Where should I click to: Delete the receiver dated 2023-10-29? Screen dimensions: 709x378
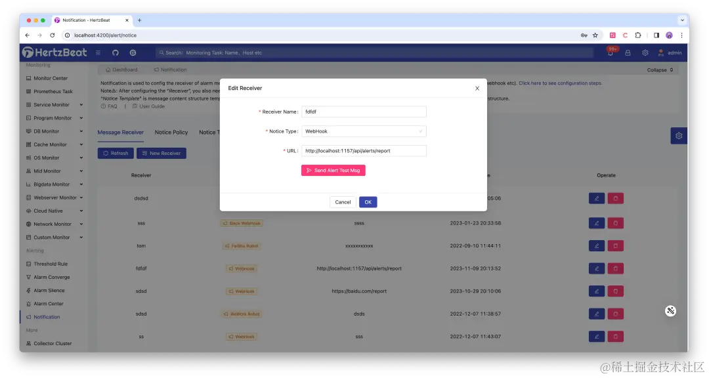coord(615,291)
